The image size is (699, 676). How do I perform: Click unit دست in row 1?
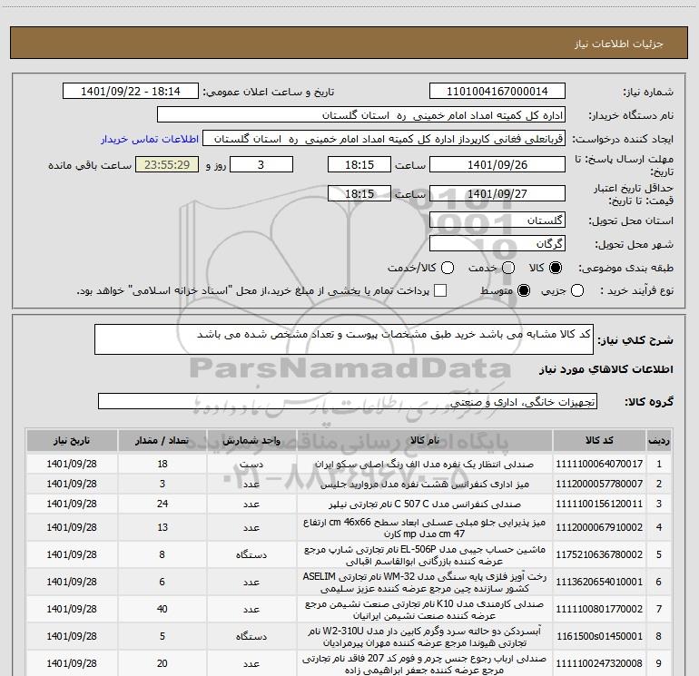click(251, 465)
